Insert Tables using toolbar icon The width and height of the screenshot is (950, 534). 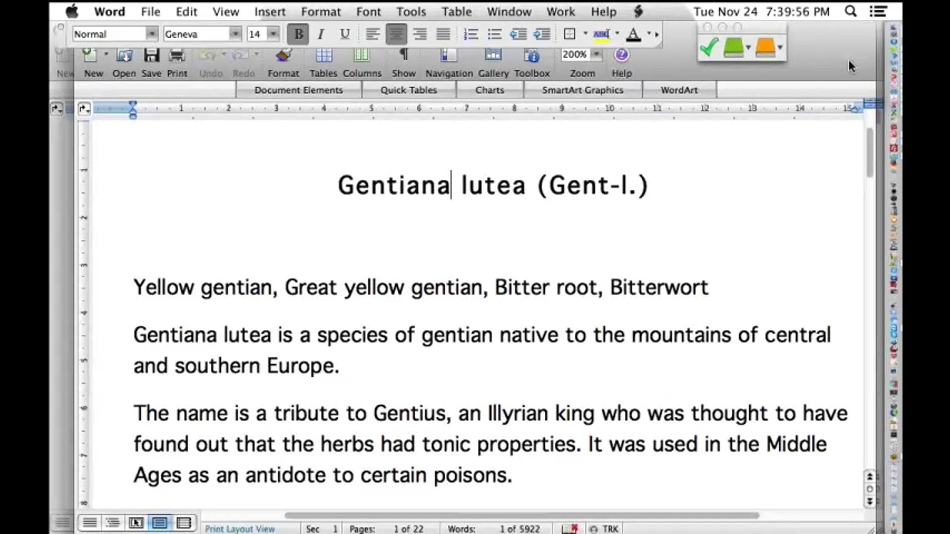pos(324,55)
